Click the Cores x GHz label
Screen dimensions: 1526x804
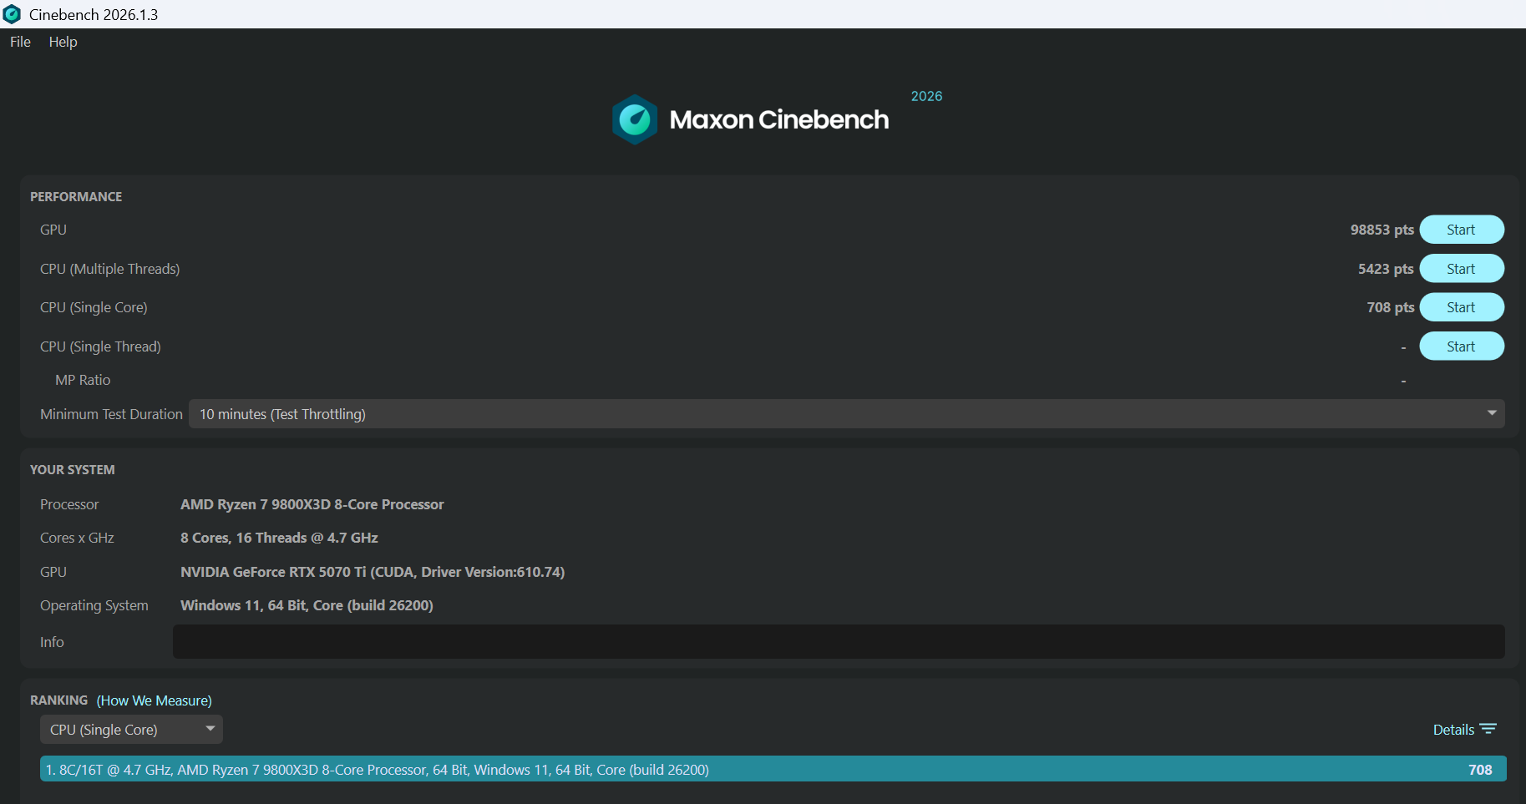[77, 538]
